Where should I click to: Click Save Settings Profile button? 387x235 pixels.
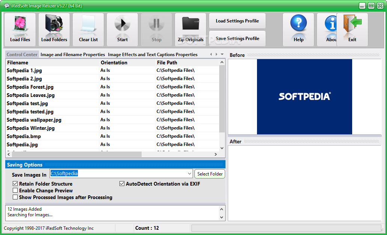(237, 39)
